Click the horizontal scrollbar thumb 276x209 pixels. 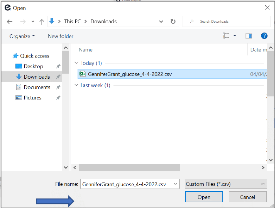[129, 168]
